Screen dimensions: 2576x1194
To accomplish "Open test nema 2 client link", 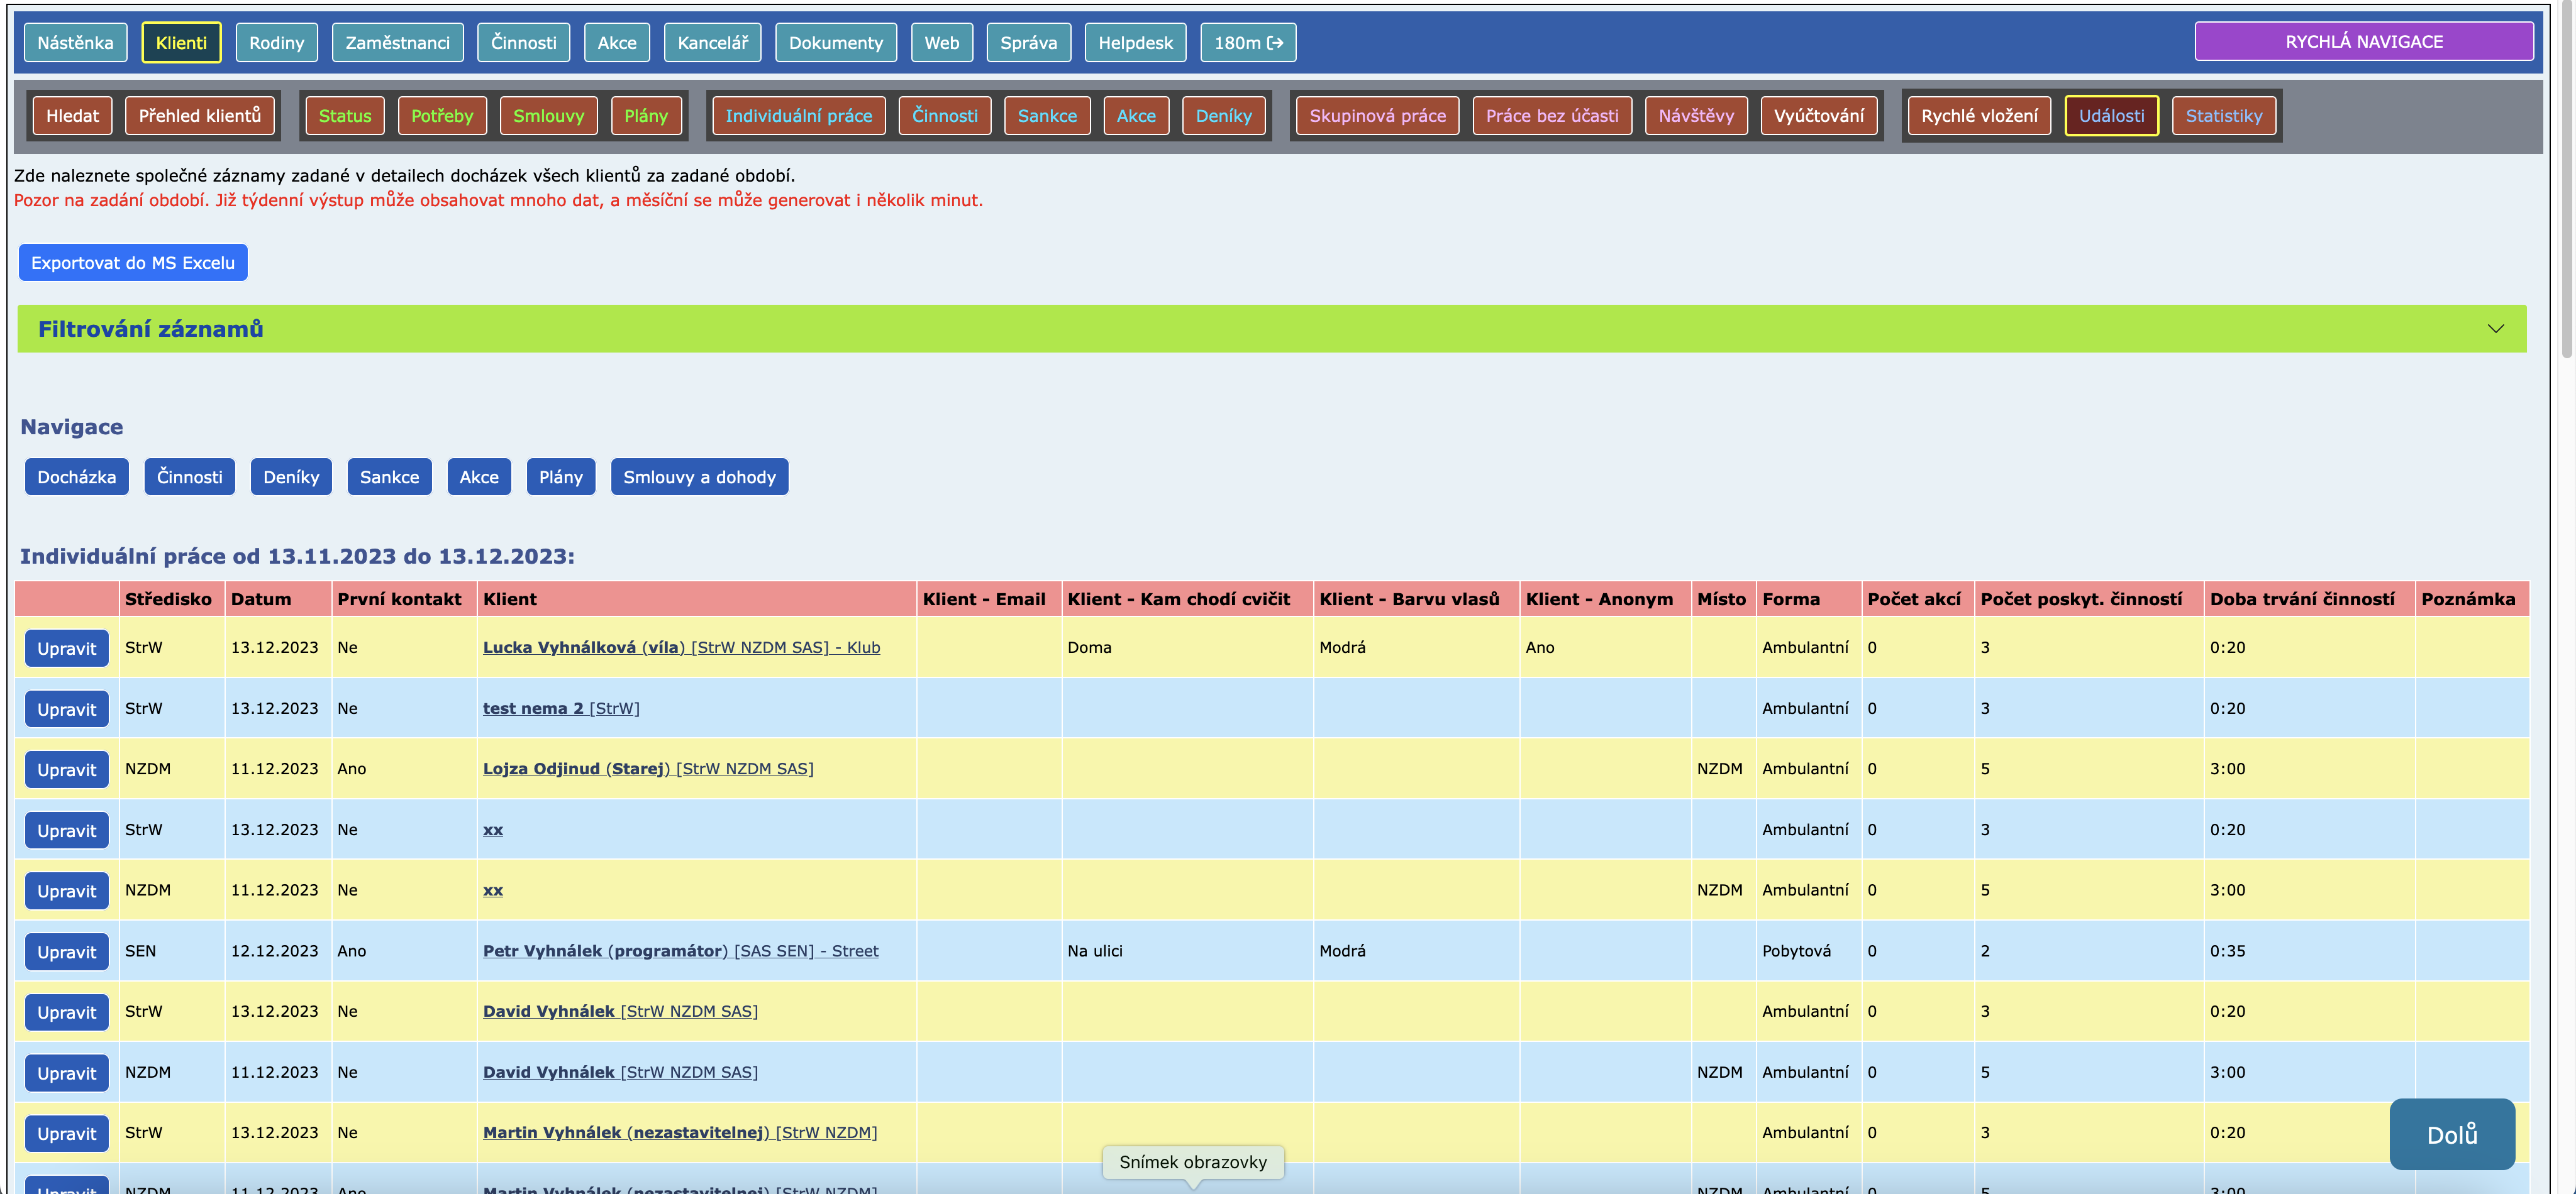I will click(533, 708).
